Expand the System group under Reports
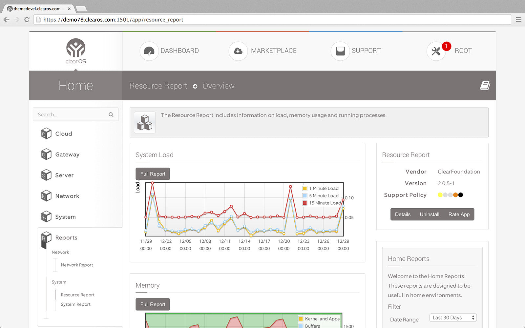This screenshot has width=525, height=328. click(58, 282)
